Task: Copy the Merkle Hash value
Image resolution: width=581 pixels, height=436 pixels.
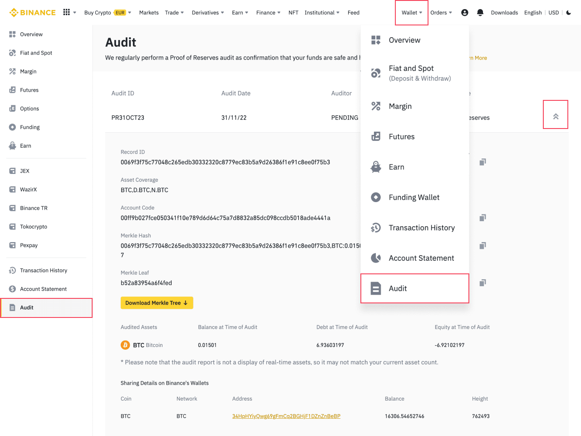Action: 483,246
